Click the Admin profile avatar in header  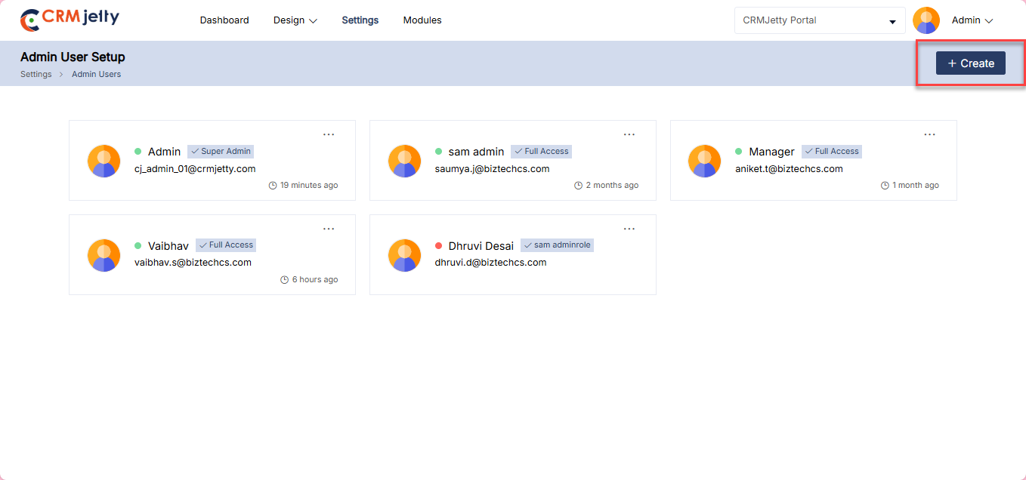(x=926, y=20)
